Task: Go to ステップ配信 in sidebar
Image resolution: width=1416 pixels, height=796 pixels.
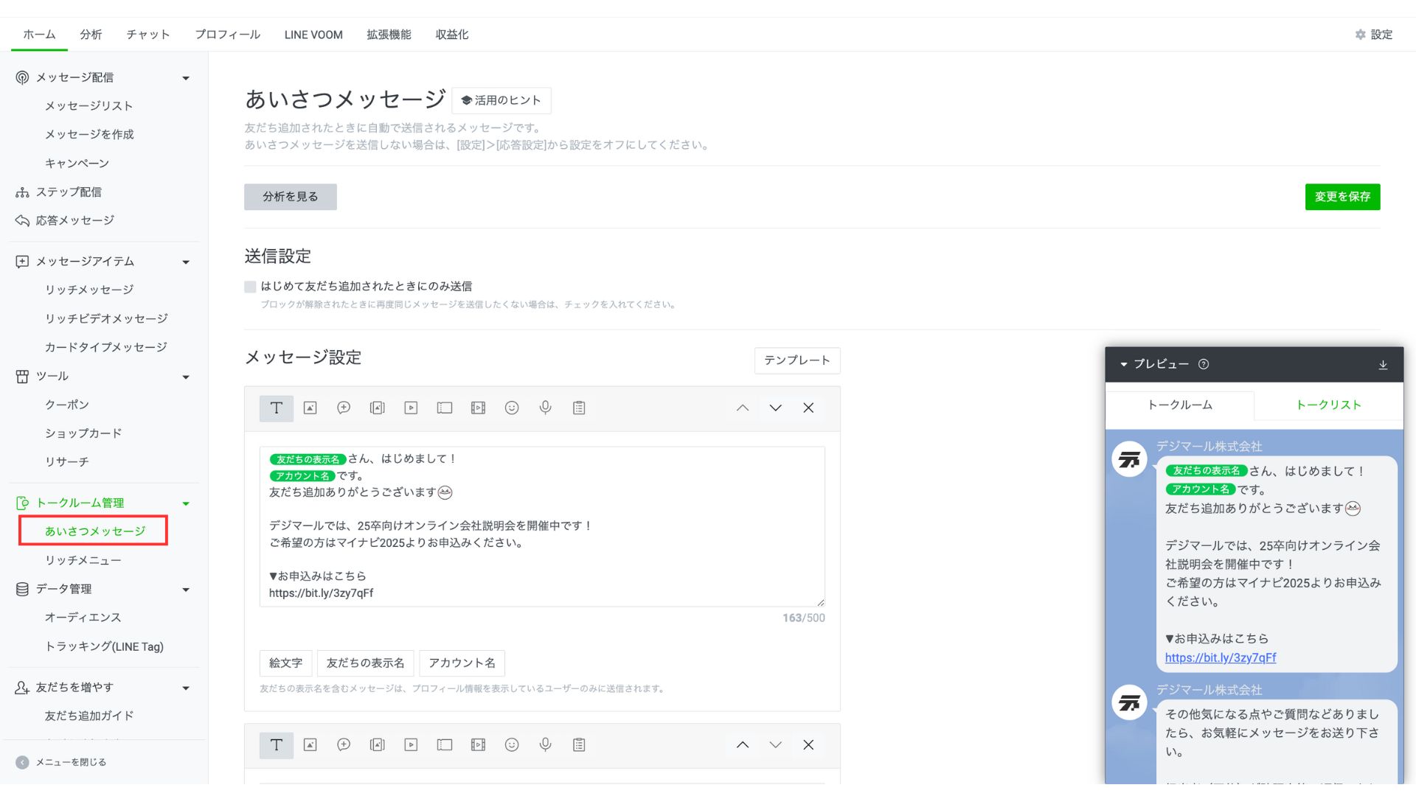Action: [x=69, y=192]
